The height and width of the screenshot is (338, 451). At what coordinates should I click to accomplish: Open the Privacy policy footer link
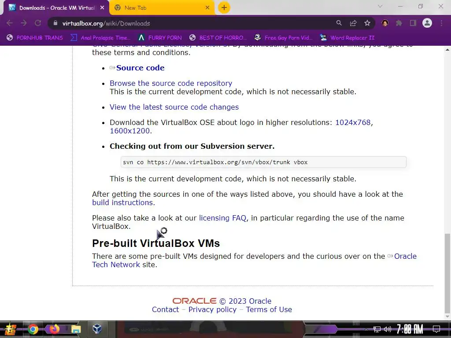[212, 309]
